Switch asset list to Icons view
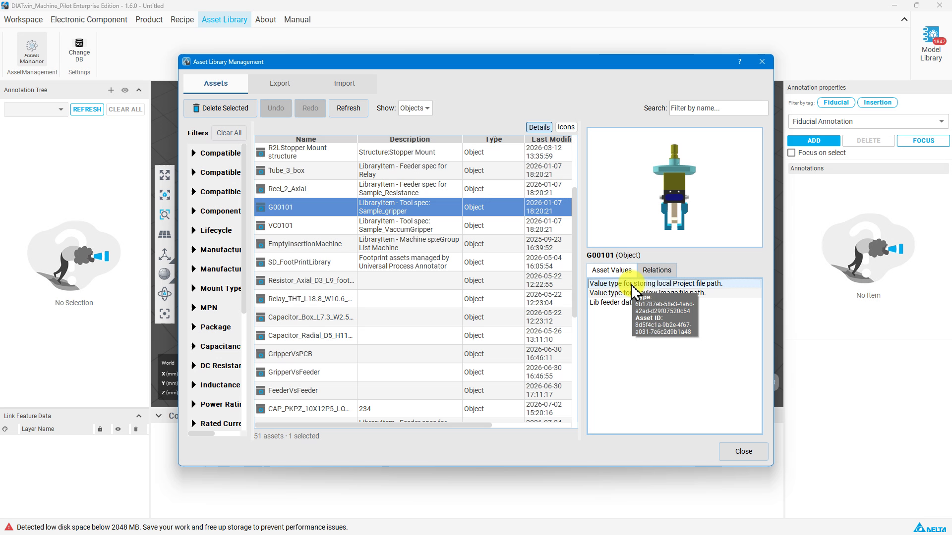Viewport: 952px width, 535px height. [x=566, y=127]
